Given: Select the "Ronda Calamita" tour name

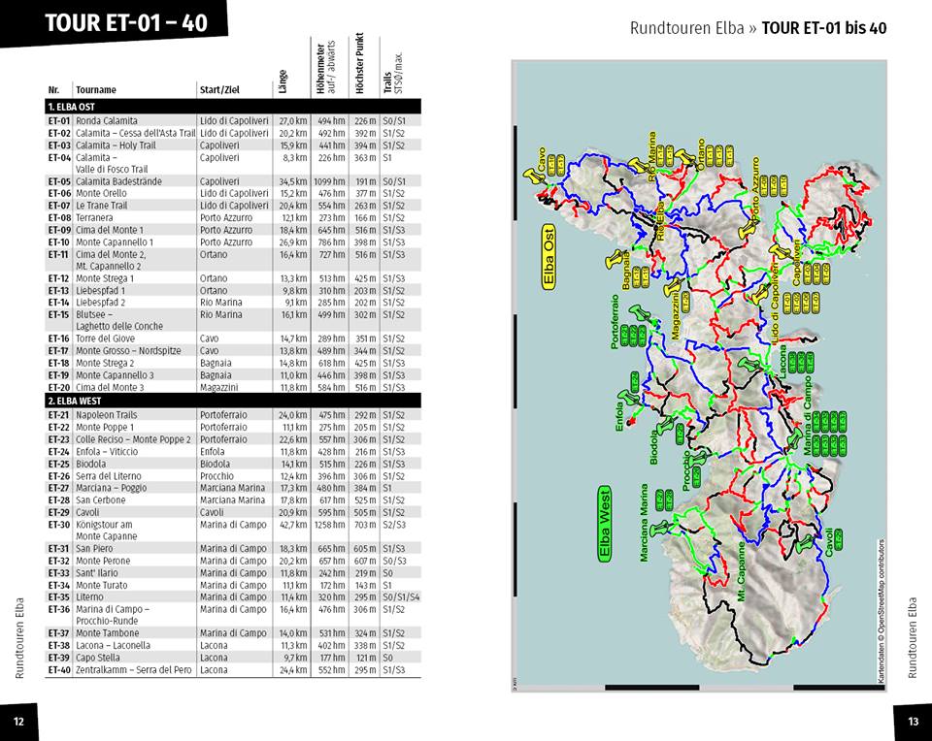Looking at the screenshot, I should click(107, 120).
